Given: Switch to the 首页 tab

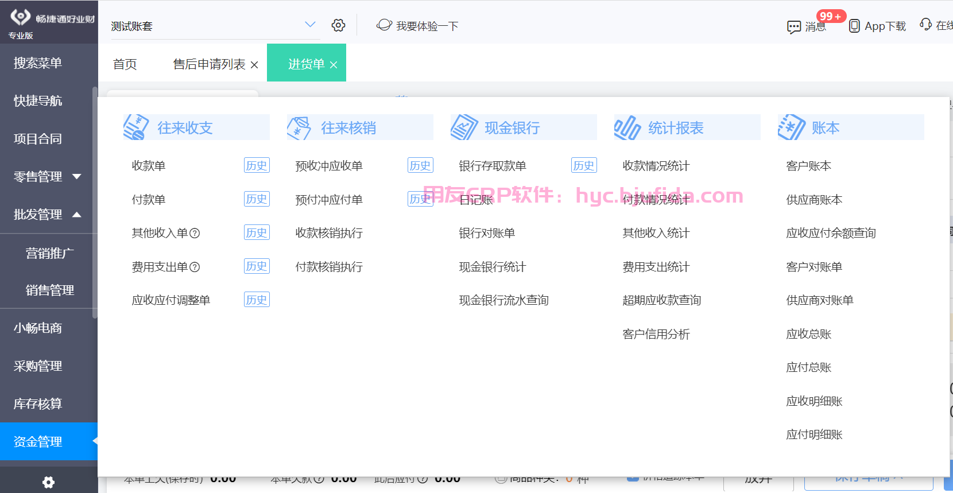Looking at the screenshot, I should [x=125, y=64].
